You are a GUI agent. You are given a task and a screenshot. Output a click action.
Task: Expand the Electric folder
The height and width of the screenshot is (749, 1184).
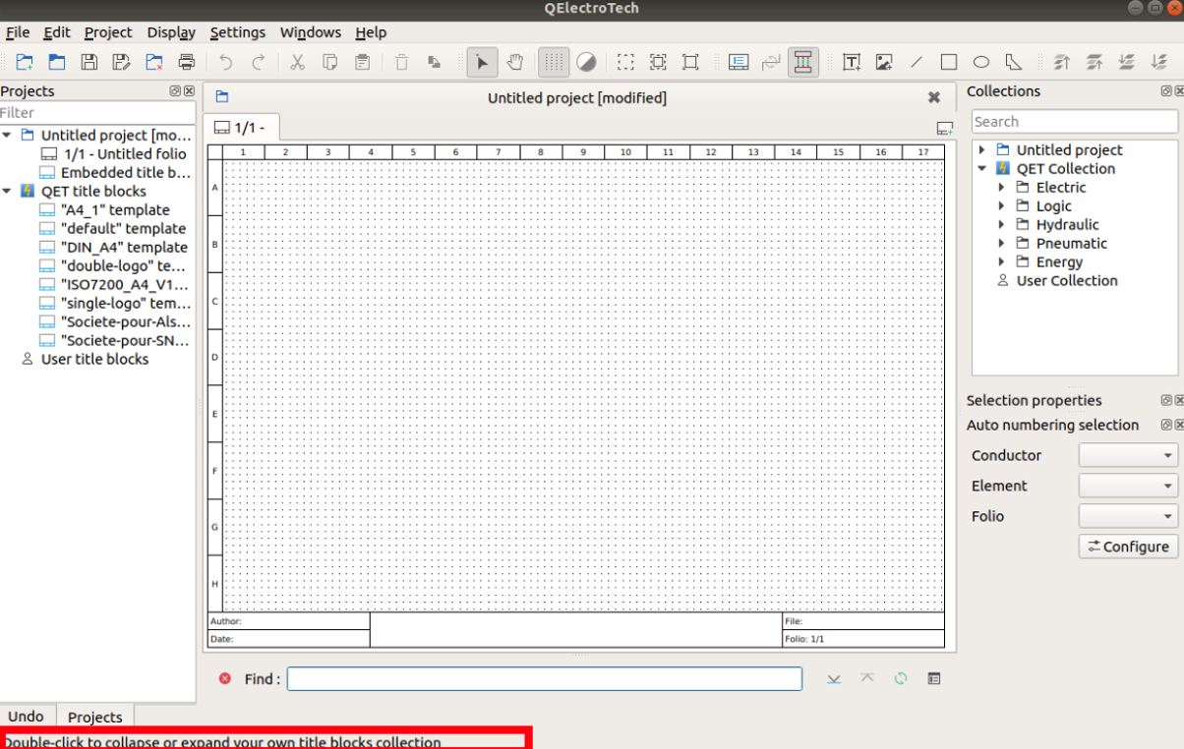click(x=1001, y=187)
